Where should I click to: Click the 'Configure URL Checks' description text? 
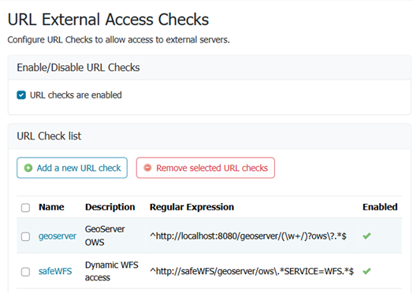(x=118, y=39)
